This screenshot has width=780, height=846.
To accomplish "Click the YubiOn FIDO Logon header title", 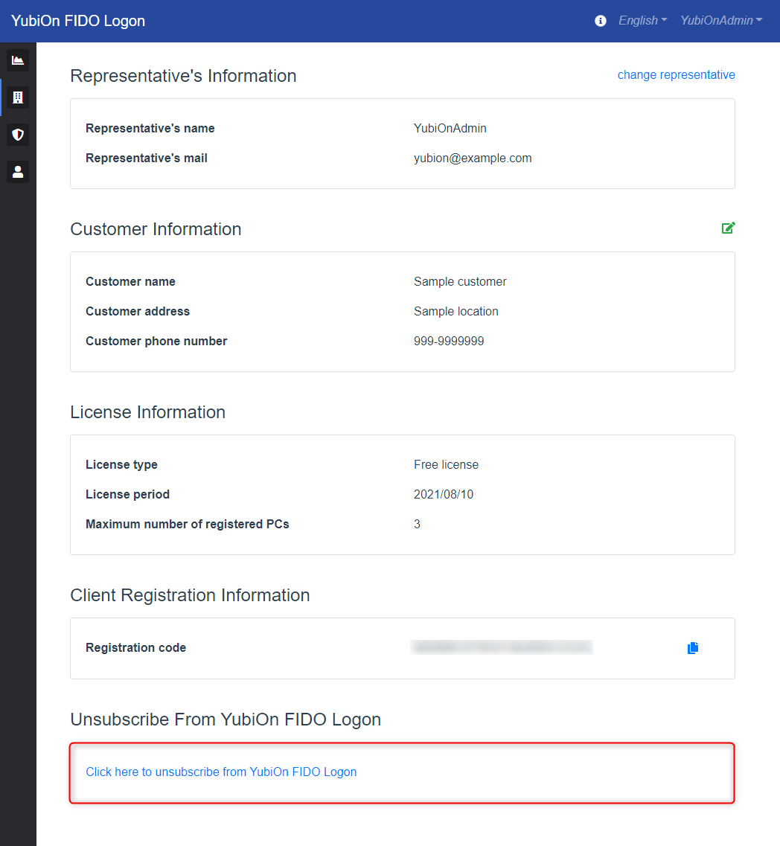I will pos(78,21).
